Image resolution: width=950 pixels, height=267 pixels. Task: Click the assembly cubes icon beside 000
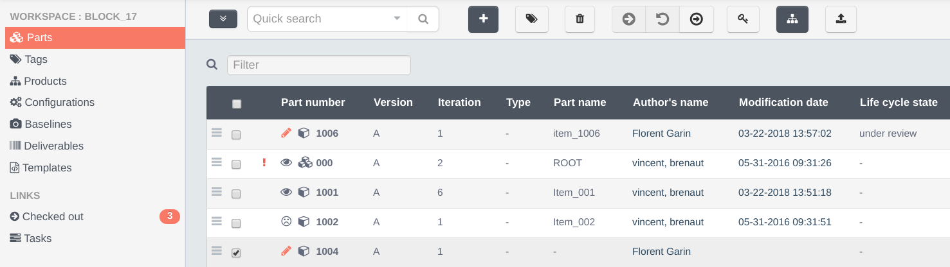(305, 163)
